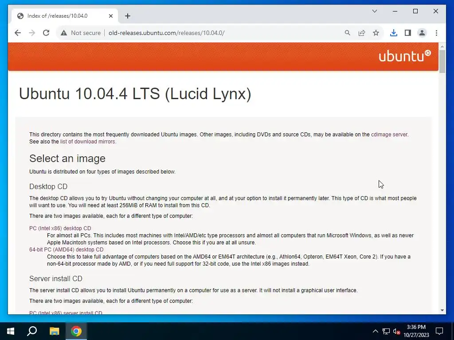Open the list of download mirrors link
This screenshot has width=454, height=340.
coord(87,142)
